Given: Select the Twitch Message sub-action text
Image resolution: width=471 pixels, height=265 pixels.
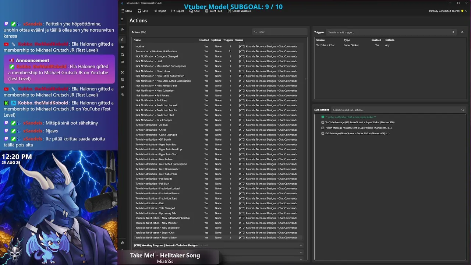Looking at the screenshot, I should 358,128.
